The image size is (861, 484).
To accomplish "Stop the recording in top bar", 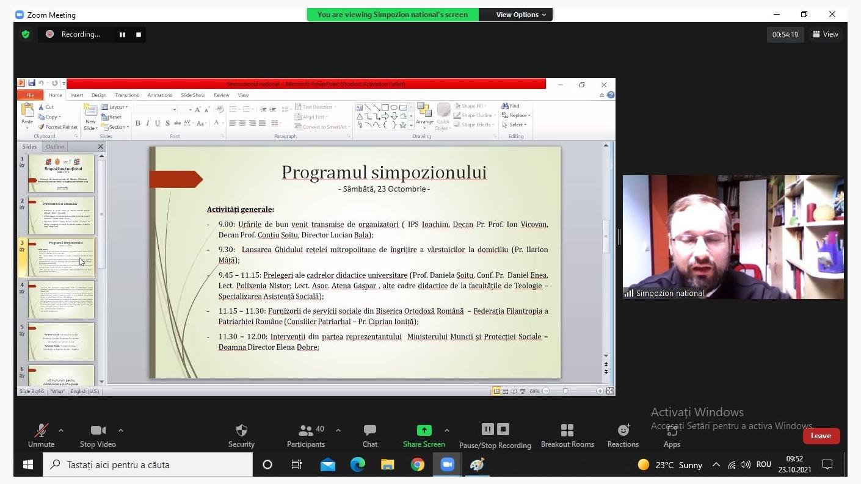I will [x=139, y=35].
